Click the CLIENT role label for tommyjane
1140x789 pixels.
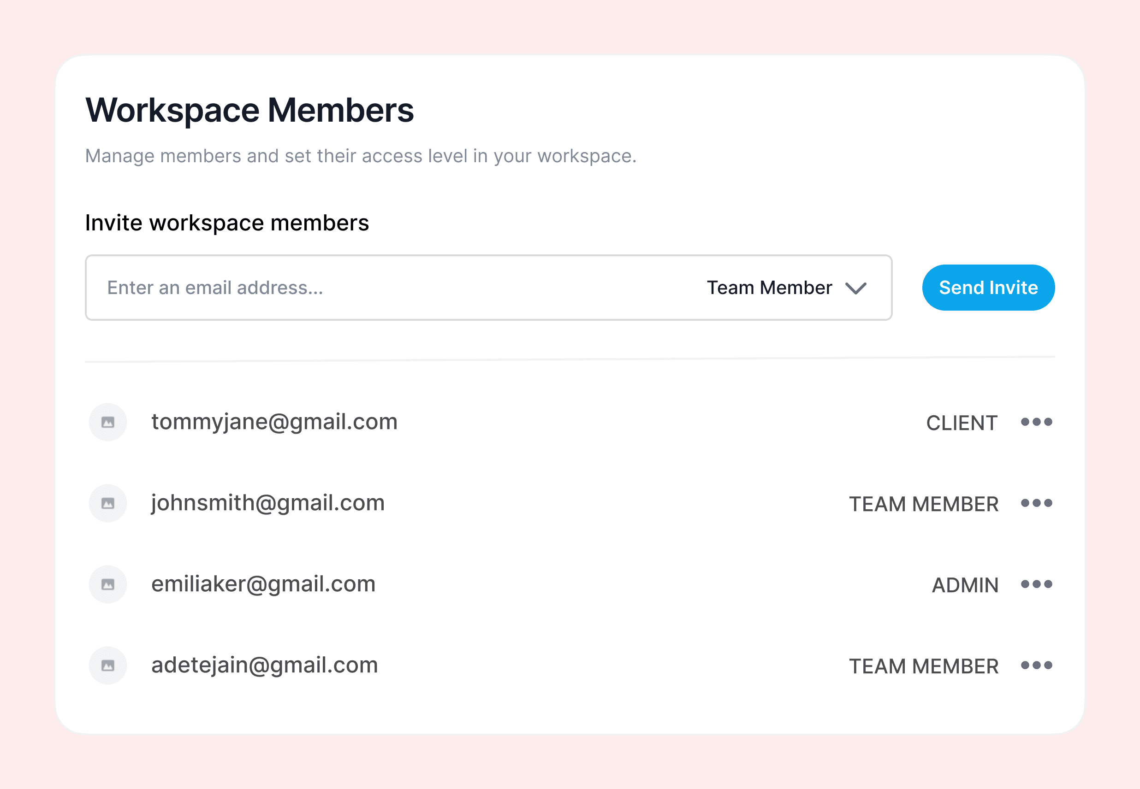[x=961, y=423]
